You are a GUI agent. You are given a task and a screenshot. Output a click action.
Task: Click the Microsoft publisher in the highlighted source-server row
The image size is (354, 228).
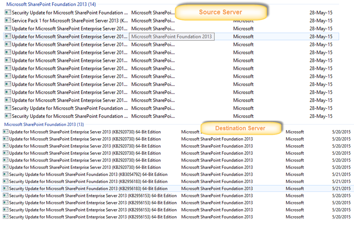pos(243,37)
